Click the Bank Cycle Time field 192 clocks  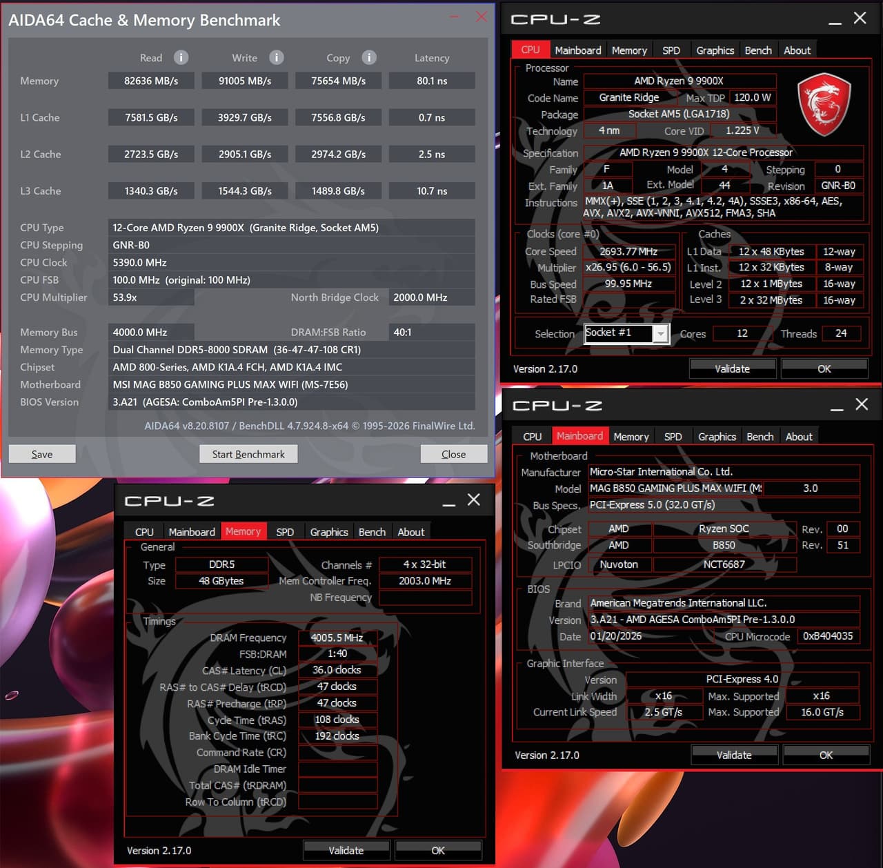(x=337, y=736)
